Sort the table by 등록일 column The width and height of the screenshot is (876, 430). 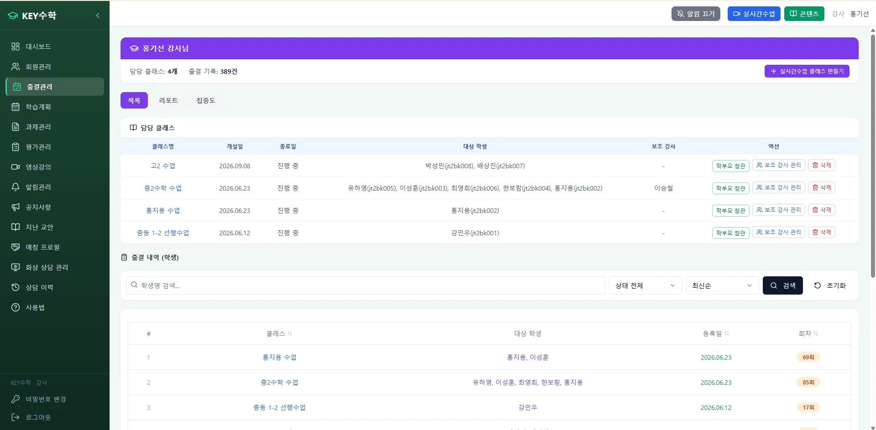(x=716, y=334)
